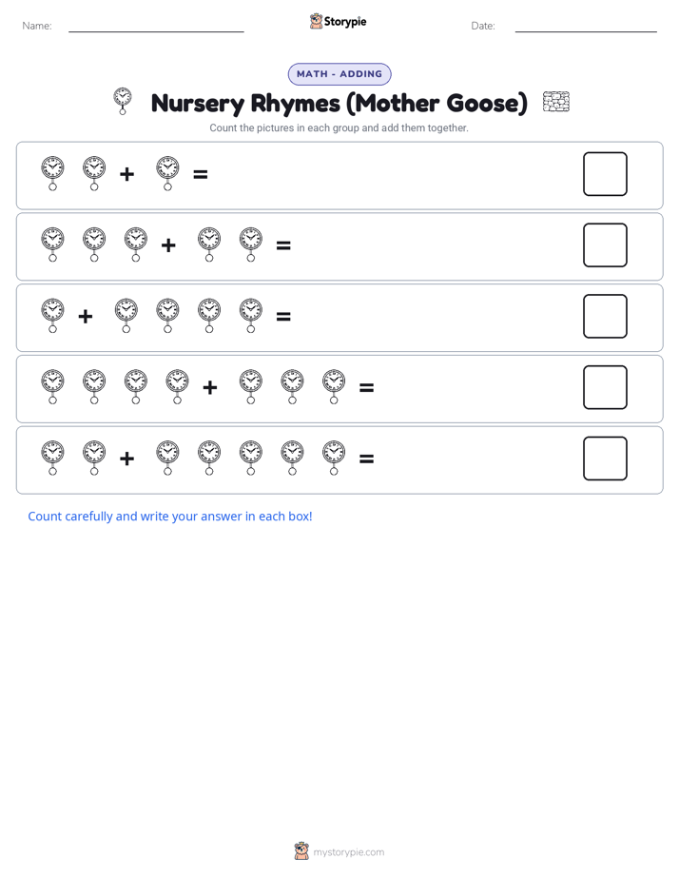This screenshot has width=679, height=879.
Task: Click the brick wall icon right of title
Action: coord(555,102)
